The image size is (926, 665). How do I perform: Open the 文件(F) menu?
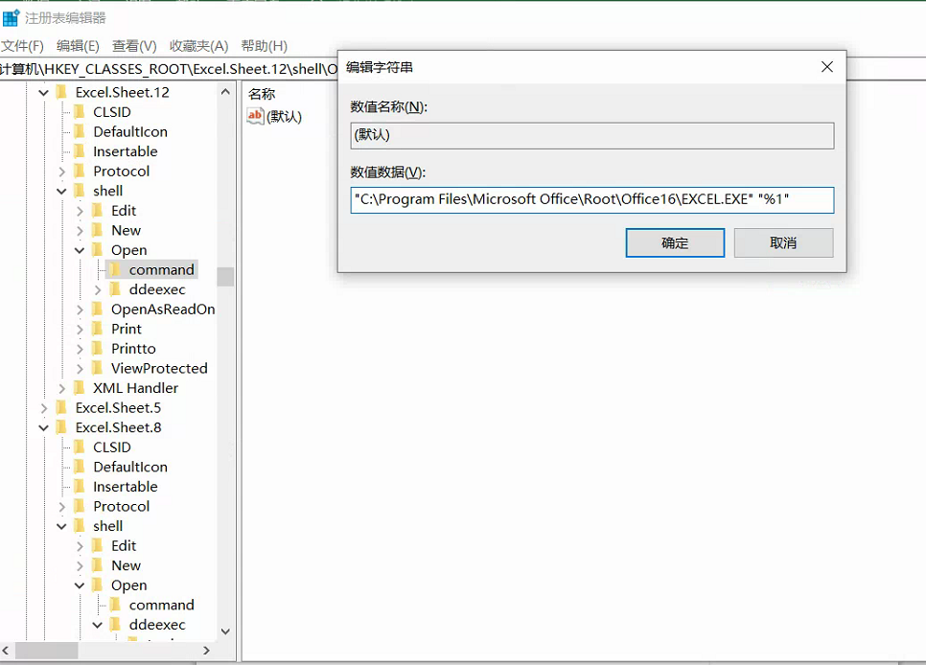22,46
